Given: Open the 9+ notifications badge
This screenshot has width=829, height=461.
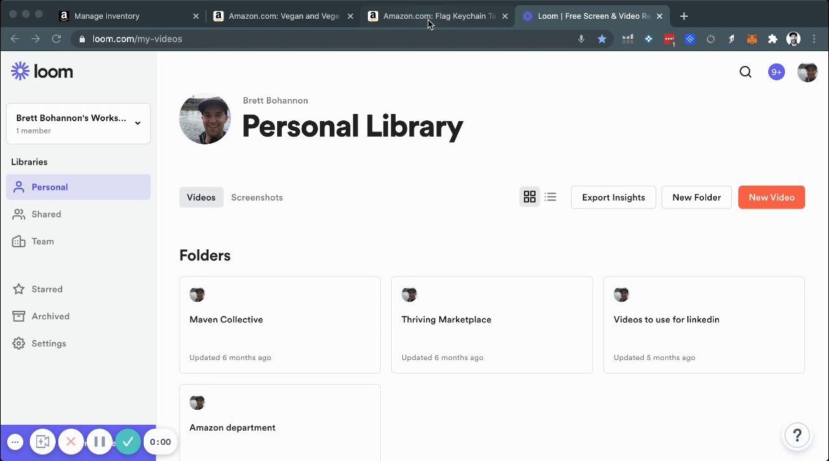Looking at the screenshot, I should (777, 72).
